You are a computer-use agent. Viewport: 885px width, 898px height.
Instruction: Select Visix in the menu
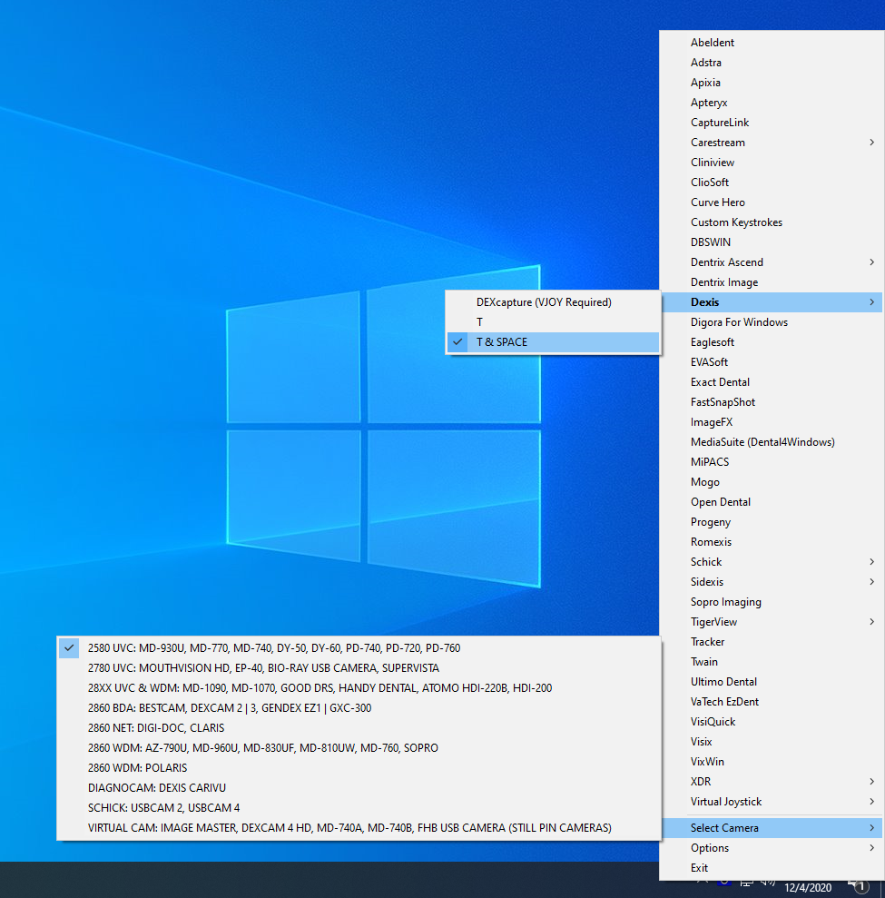coord(771,742)
